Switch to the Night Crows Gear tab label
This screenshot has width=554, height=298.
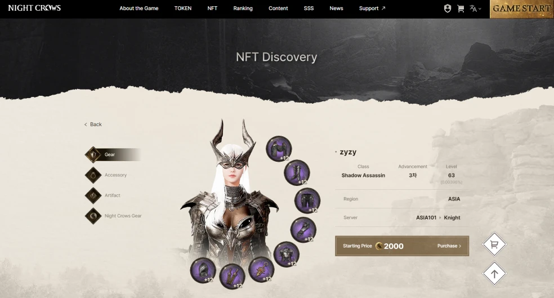tap(123, 216)
